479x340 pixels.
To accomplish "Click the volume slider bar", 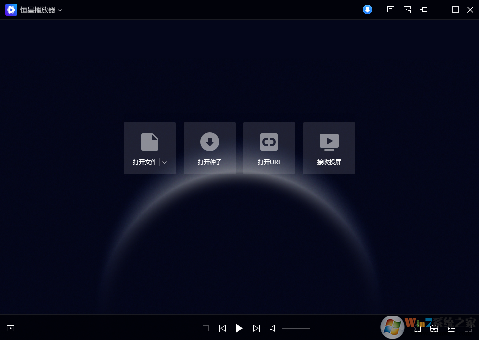I will (296, 328).
